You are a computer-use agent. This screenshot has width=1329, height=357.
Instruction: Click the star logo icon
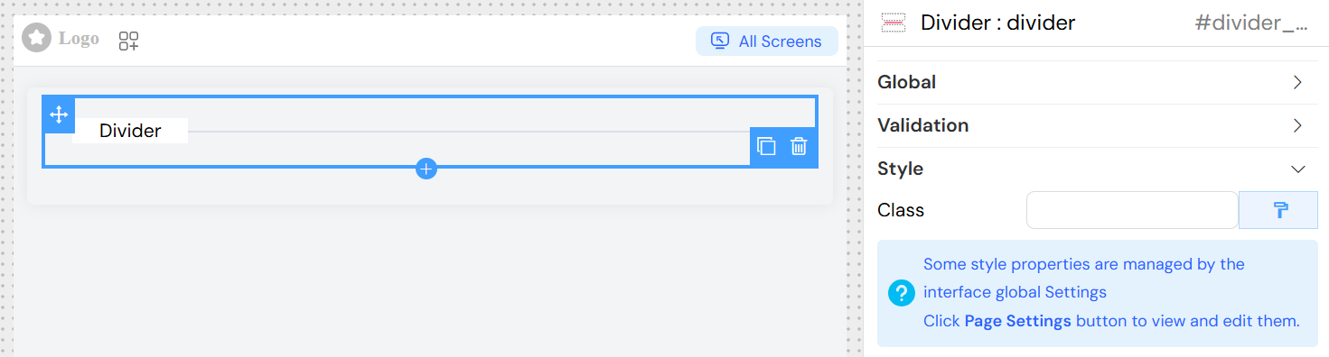37,38
